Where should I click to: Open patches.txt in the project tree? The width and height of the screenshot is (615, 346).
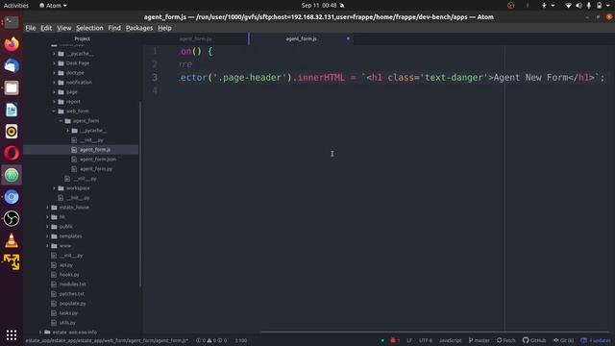(72, 293)
